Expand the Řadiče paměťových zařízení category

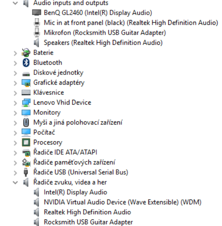[15, 163]
